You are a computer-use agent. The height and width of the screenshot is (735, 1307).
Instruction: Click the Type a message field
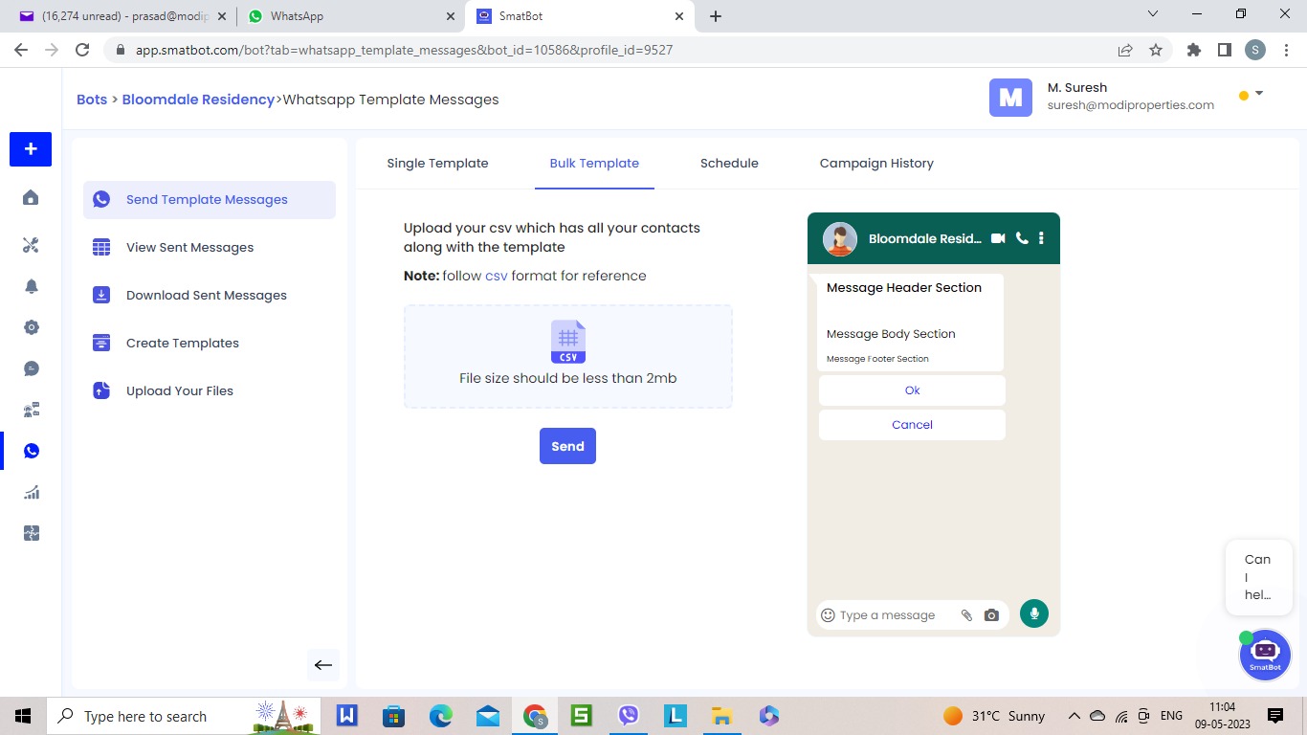895,615
